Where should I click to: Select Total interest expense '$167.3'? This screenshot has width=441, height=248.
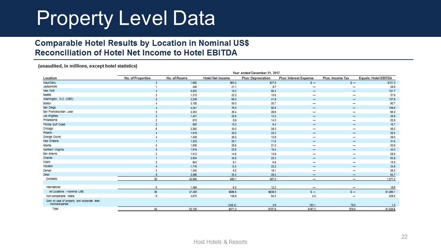pos(312,209)
